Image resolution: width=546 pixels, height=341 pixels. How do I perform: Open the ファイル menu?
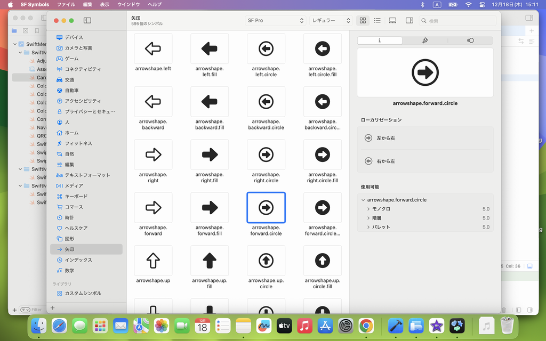(66, 4)
